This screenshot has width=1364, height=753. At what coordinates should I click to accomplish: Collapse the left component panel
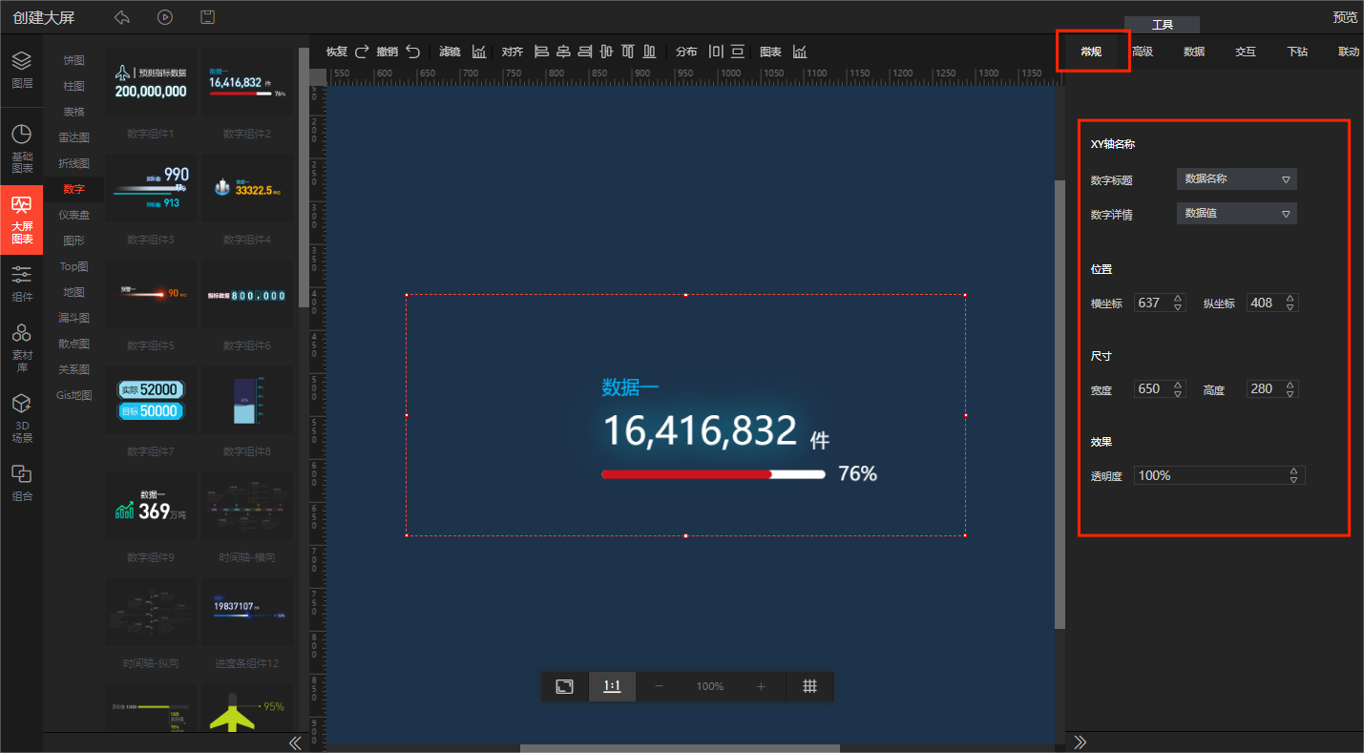295,743
